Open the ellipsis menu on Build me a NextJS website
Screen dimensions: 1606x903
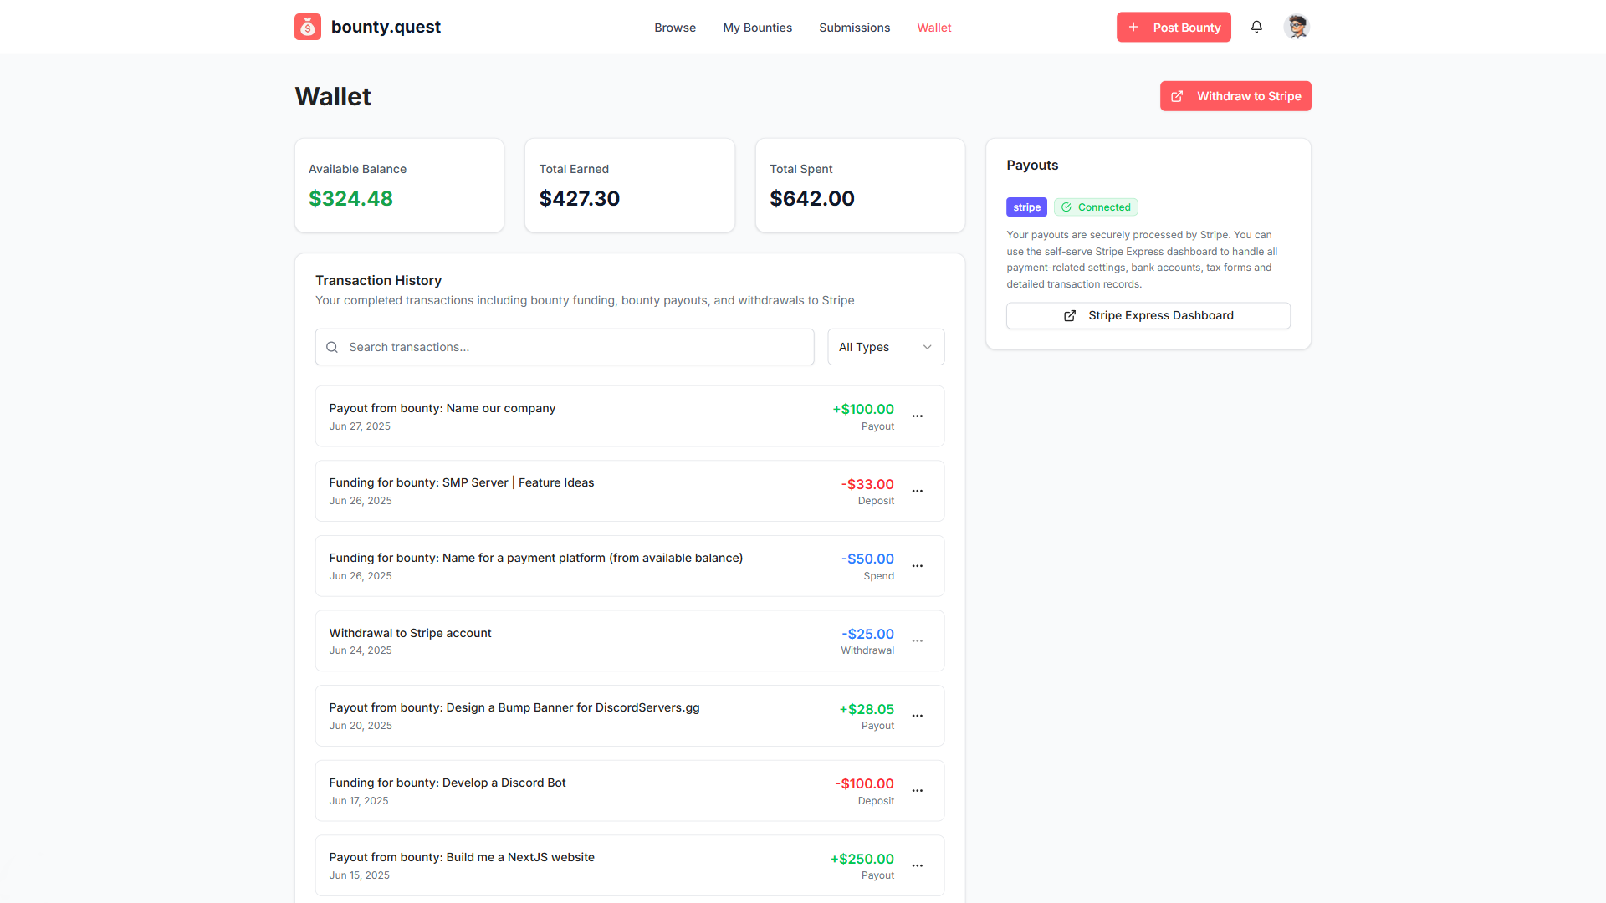tap(918, 865)
